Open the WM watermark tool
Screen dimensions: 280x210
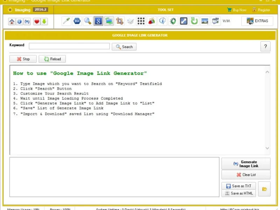[226, 21]
